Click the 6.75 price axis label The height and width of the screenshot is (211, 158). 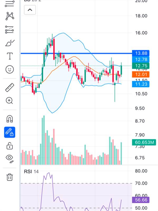click(x=140, y=158)
